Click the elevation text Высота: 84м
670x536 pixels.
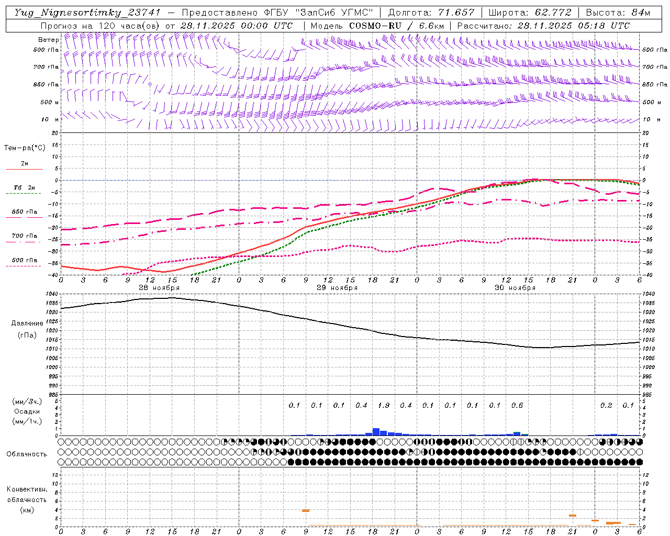coord(618,13)
